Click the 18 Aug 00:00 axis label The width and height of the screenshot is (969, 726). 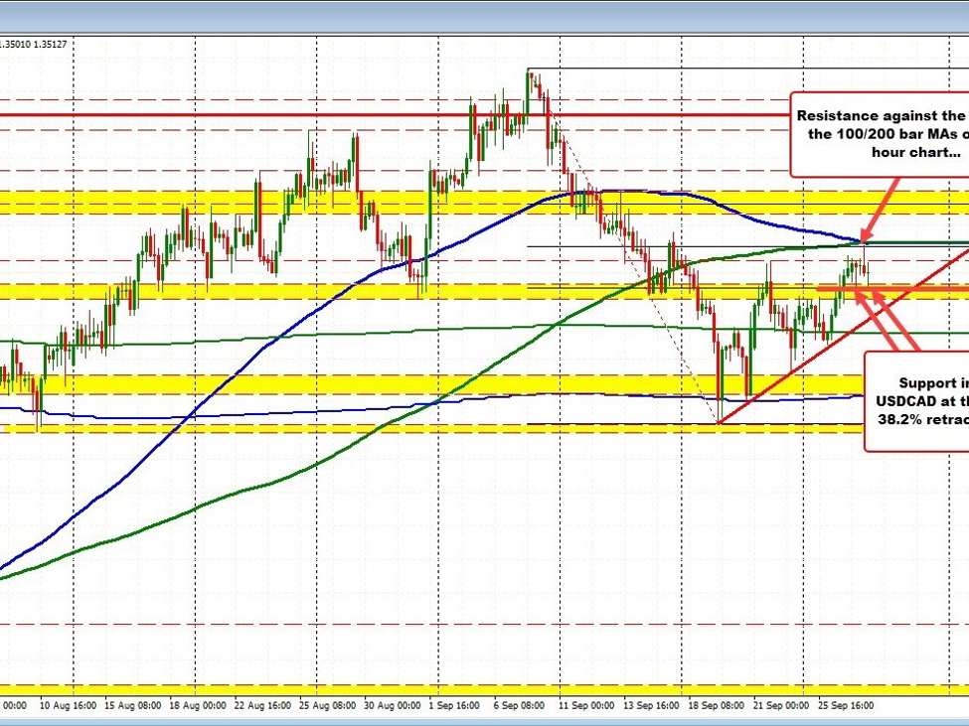click(197, 705)
